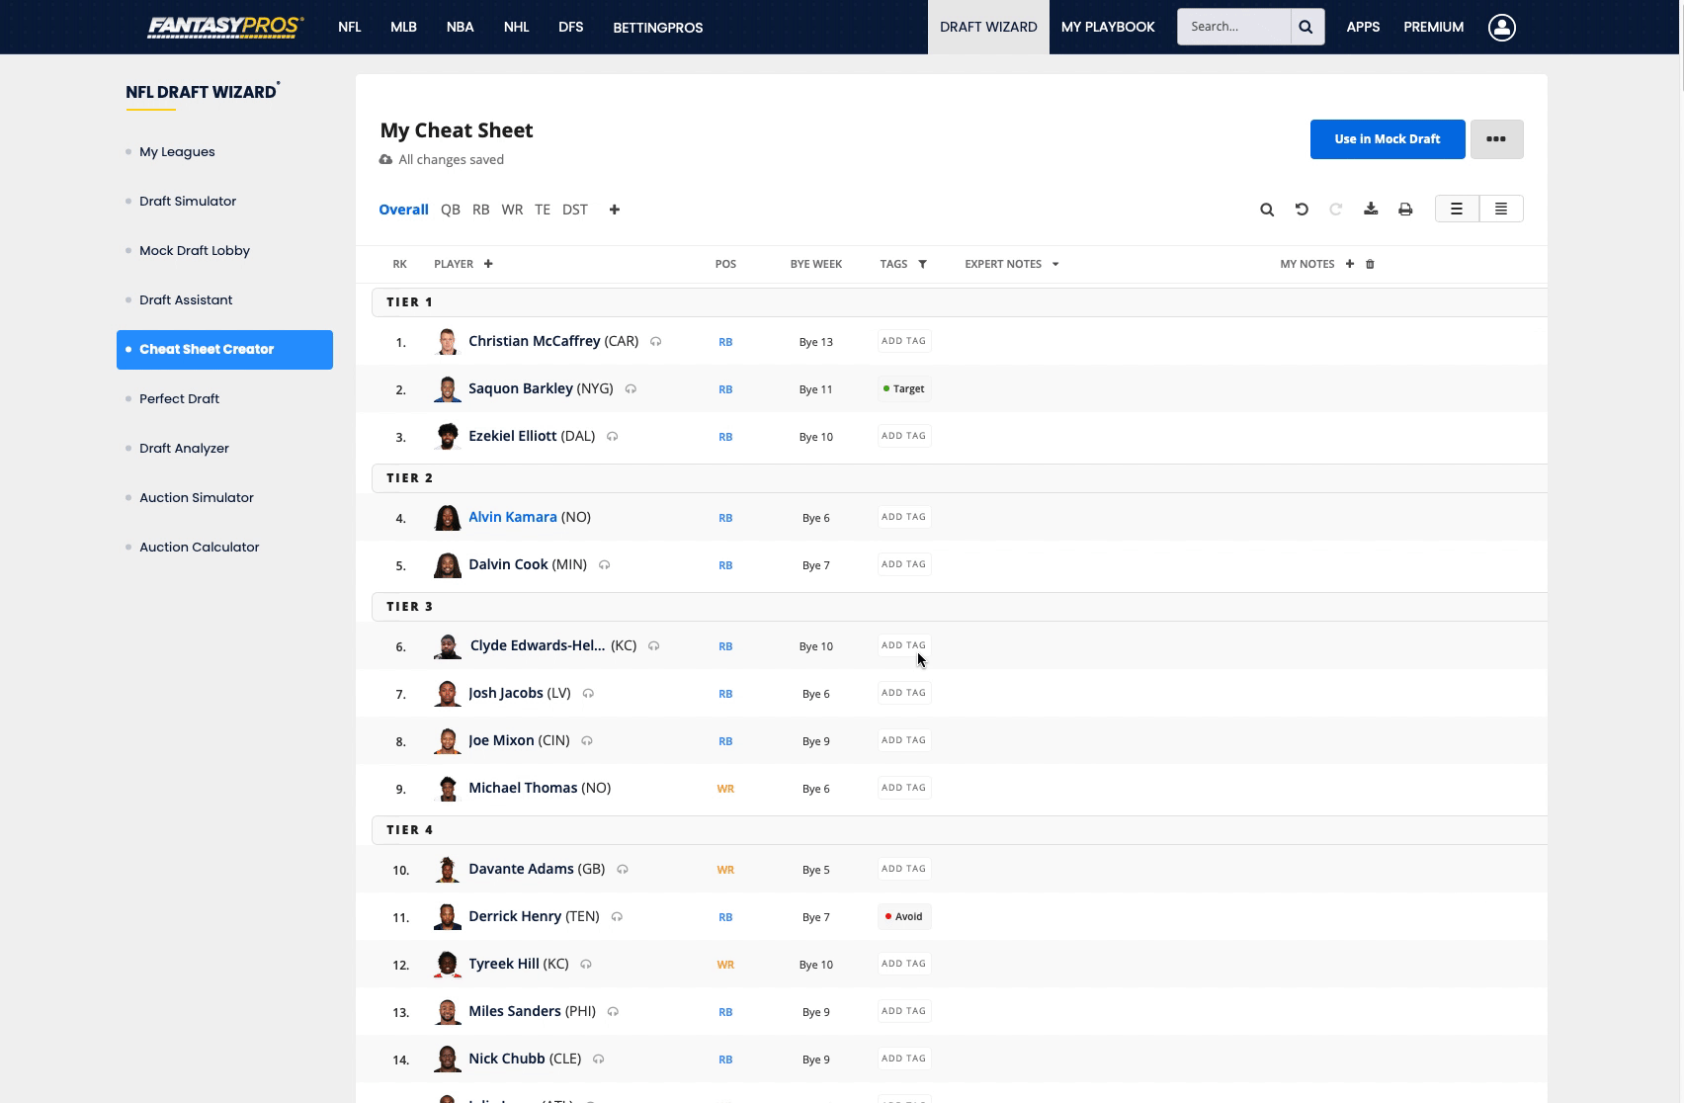Change the Target tag on Saquon Barkley
The image size is (1684, 1103).
pos(904,388)
